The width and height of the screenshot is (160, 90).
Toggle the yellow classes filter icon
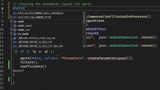[x=34, y=52]
